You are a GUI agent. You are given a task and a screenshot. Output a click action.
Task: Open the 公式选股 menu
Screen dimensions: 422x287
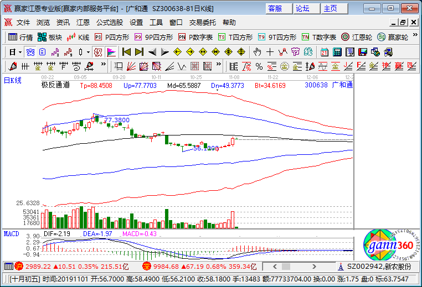point(110,23)
